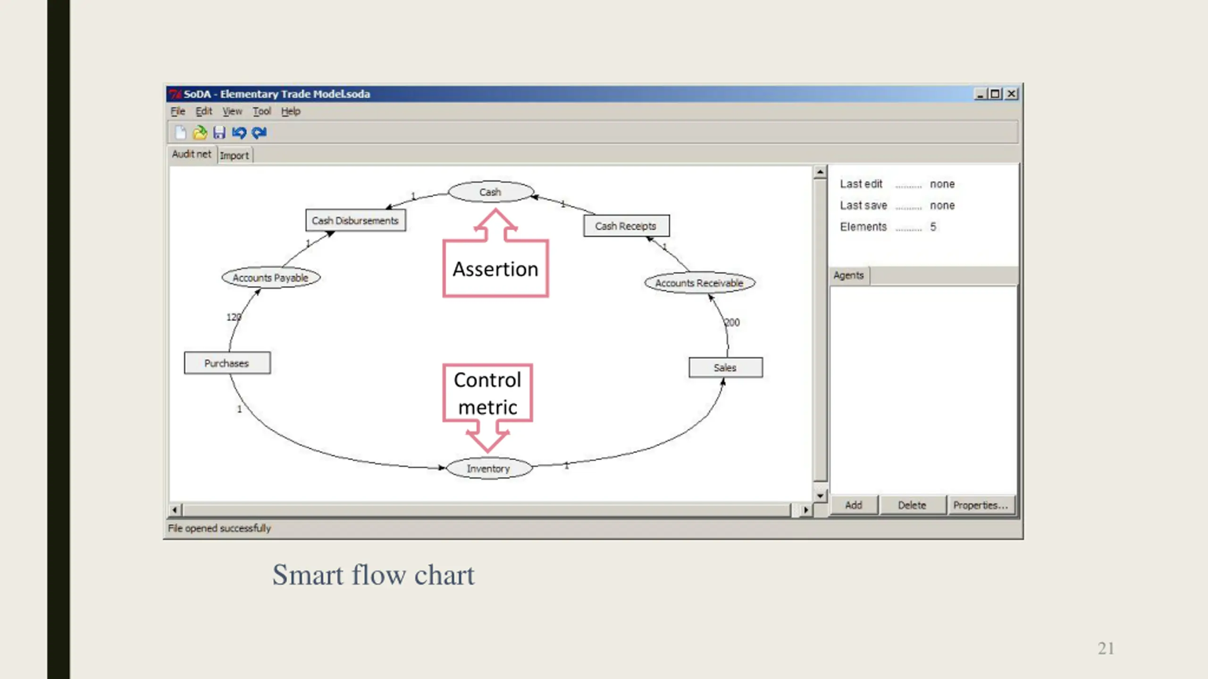Screen dimensions: 1208x679
Task: Maximize the SoDA window
Action: [995, 94]
